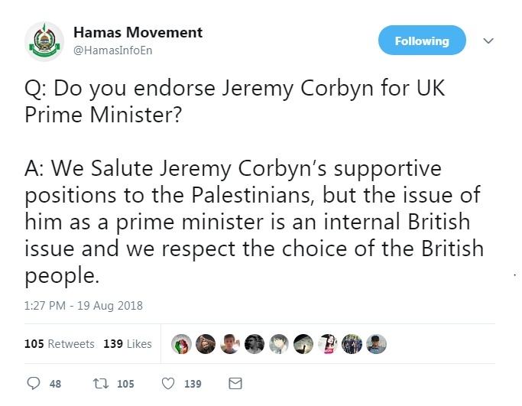Open the anime character liker avatar
Image resolution: width=522 pixels, height=406 pixels.
[x=279, y=344]
